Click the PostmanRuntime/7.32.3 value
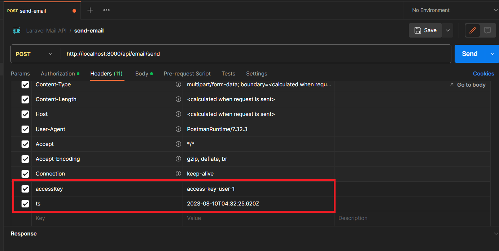This screenshot has width=499, height=251. [x=217, y=129]
